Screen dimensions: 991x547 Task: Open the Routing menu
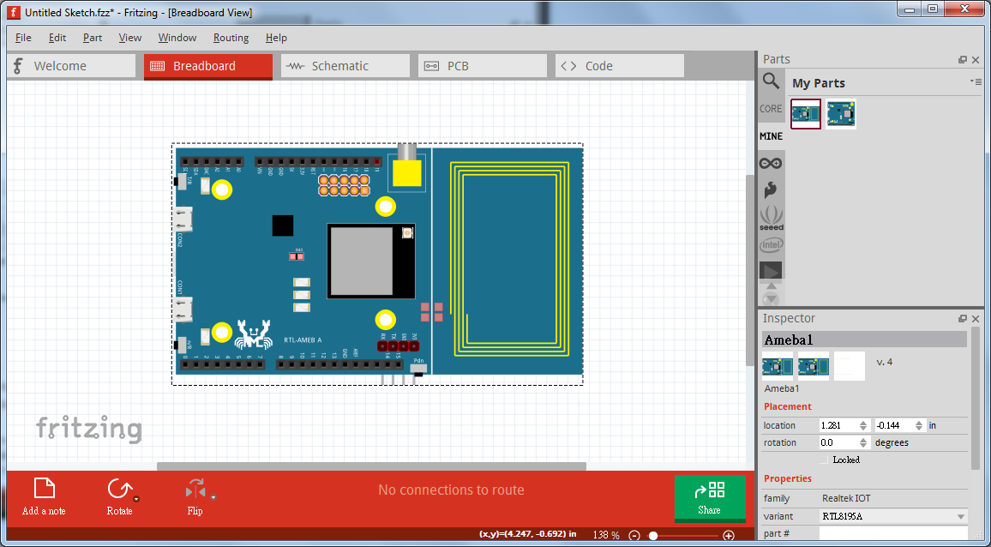click(231, 38)
